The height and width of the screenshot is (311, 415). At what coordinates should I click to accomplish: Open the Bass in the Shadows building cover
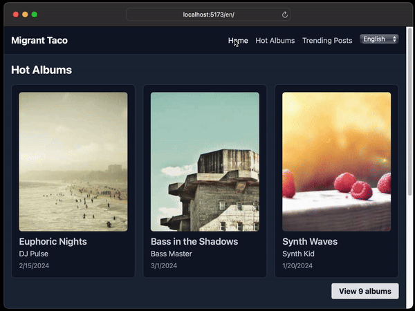tap(205, 162)
